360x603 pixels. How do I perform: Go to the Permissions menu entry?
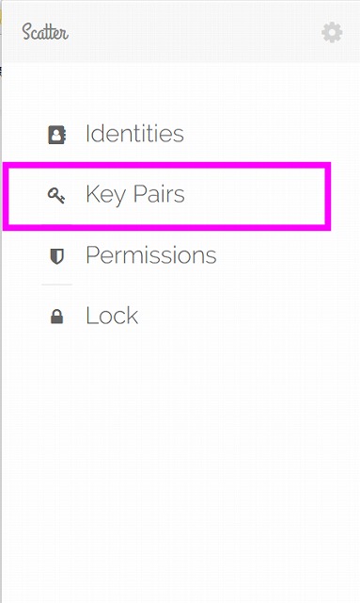[x=167, y=255]
